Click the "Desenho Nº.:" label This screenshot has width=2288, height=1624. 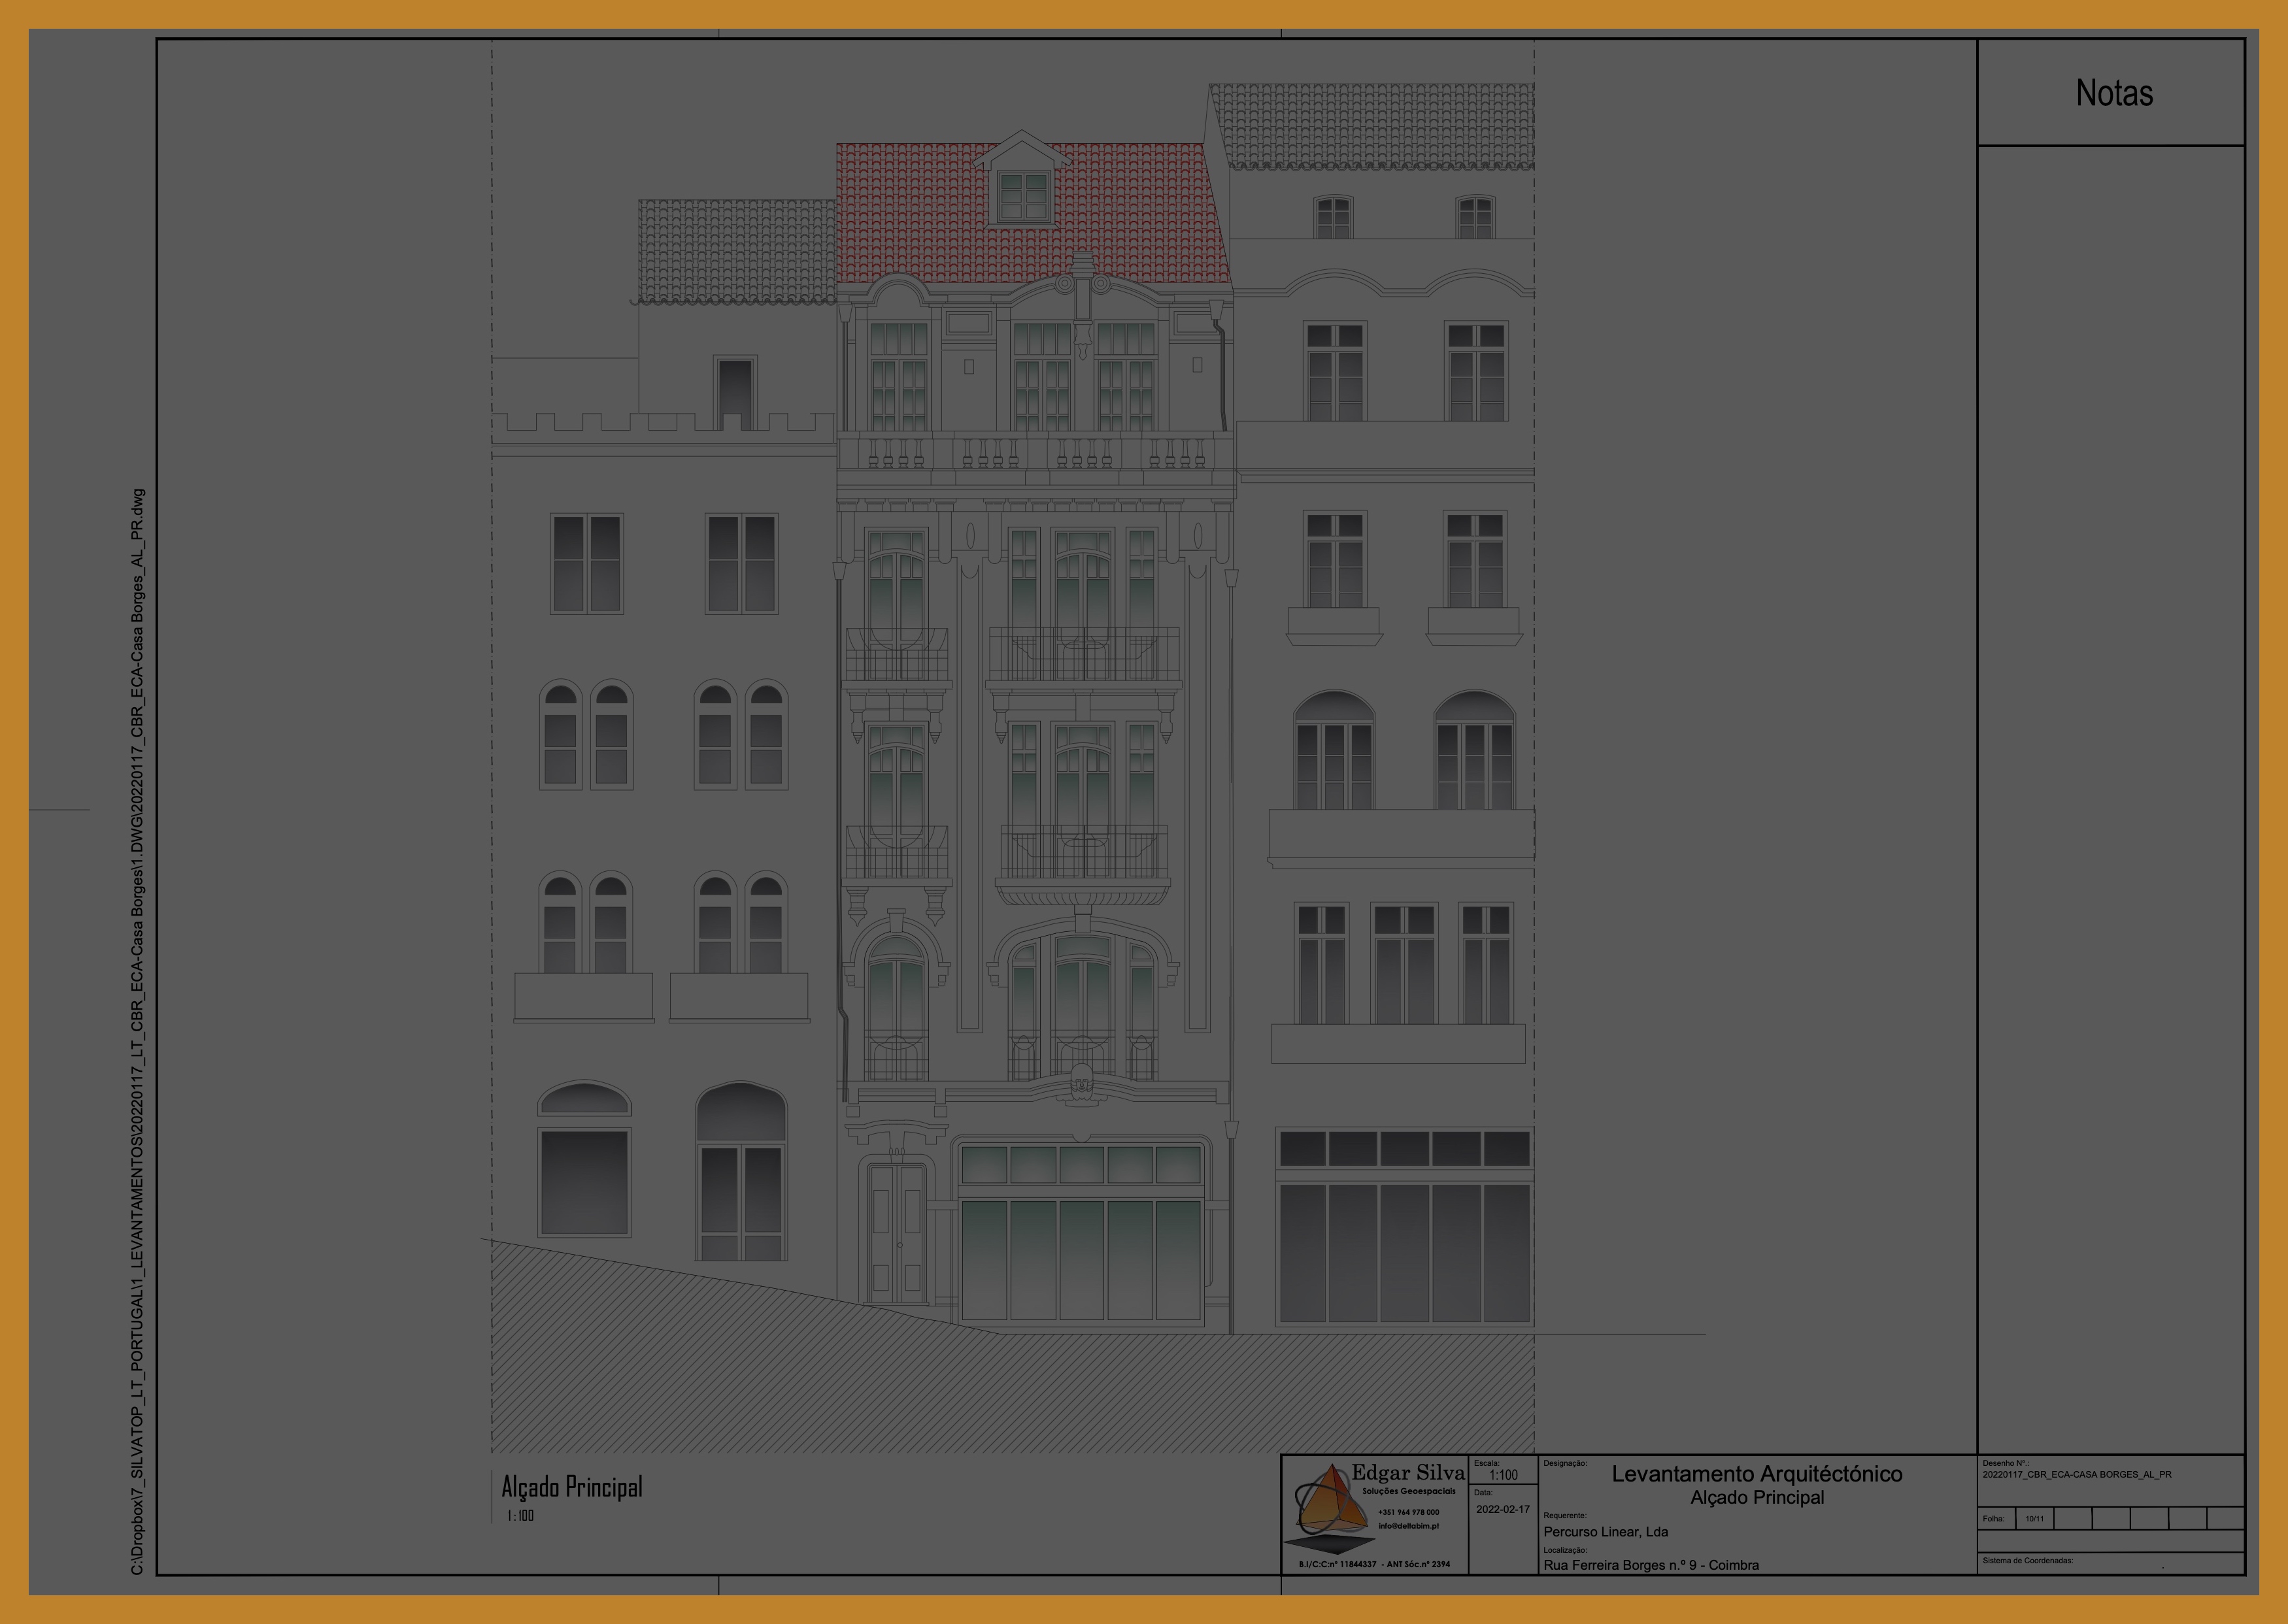(2005, 1463)
